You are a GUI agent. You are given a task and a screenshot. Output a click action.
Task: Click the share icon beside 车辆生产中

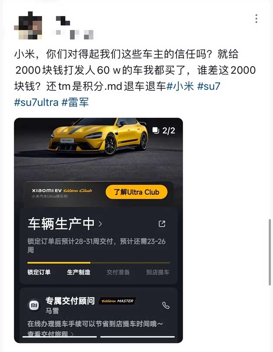tap(162, 224)
